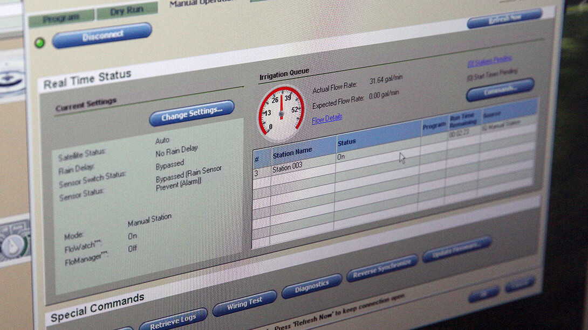Screen dimensions: 588x330
Task: Open the Dry Run tab
Action: click(127, 11)
